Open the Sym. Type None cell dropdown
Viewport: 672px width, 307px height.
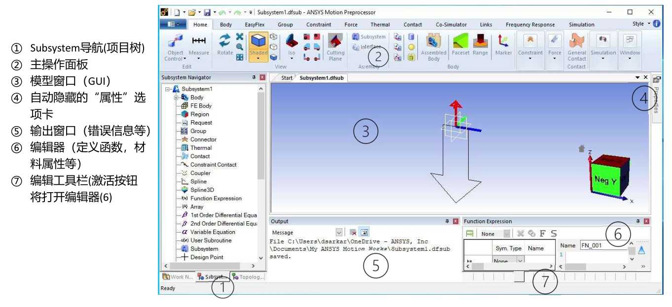pos(520,261)
